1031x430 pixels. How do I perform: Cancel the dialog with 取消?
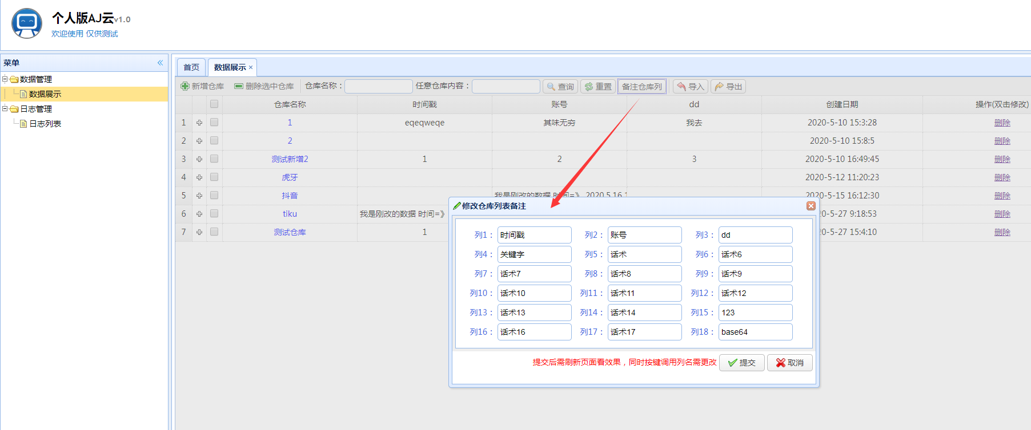pyautogui.click(x=790, y=363)
